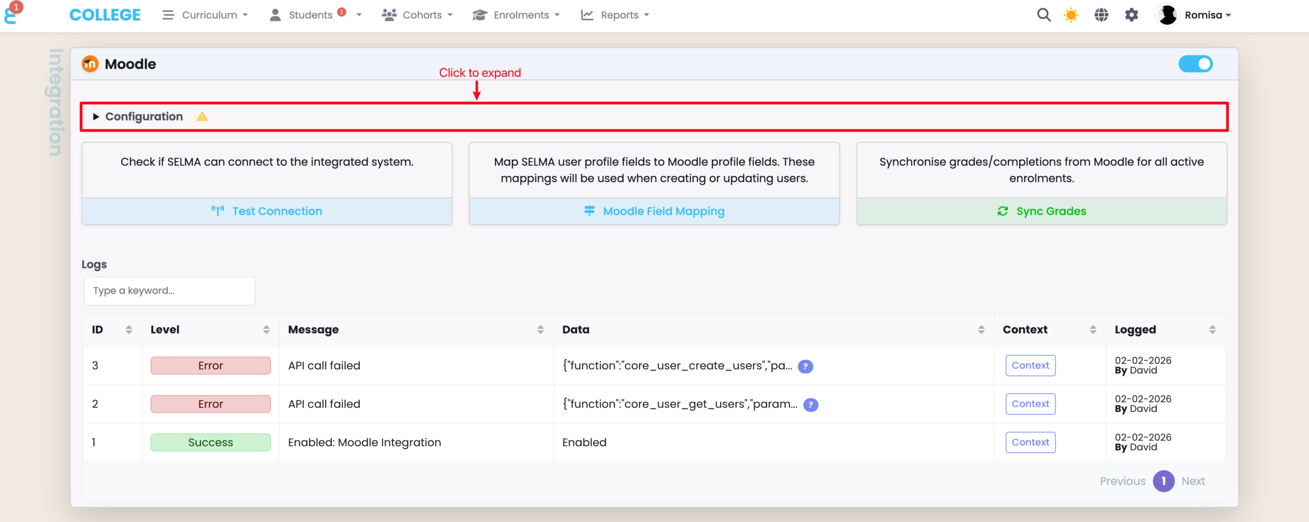Image resolution: width=1309 pixels, height=522 pixels.
Task: Click help icon beside core_user_create_users data
Action: tap(805, 366)
